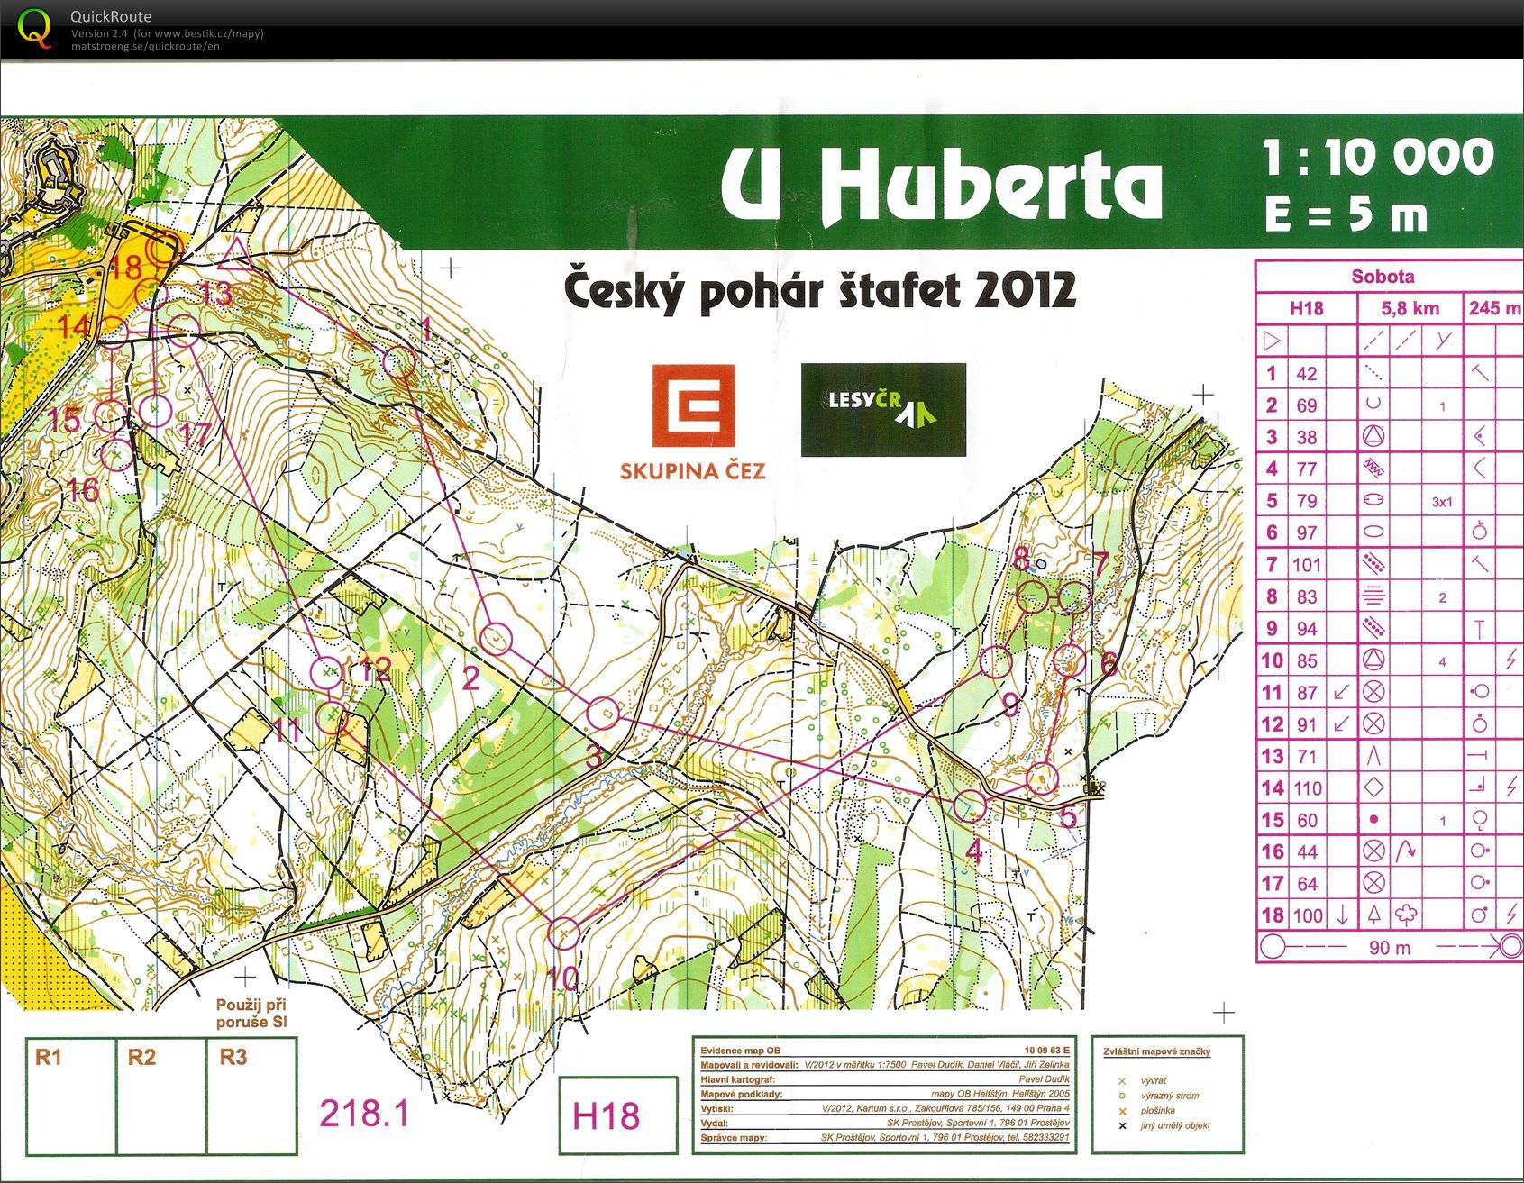
Task: Click the start triangle on the map
Action: pyautogui.click(x=237, y=255)
